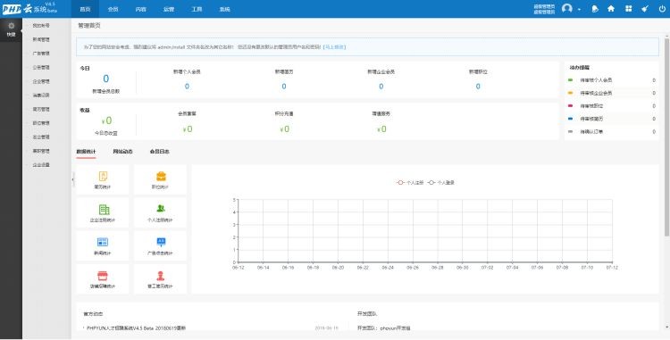
Task: Open the 待确认订单 reminder row
Action: (611, 132)
